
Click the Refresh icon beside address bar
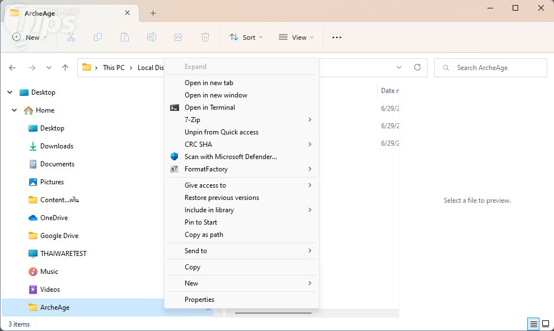coord(417,67)
